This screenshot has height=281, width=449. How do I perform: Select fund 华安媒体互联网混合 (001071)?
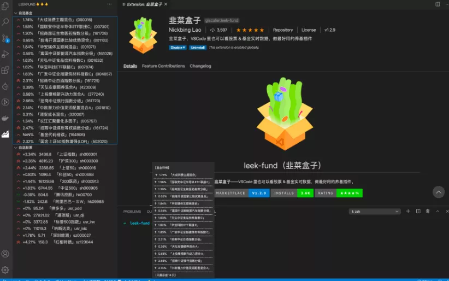66,46
